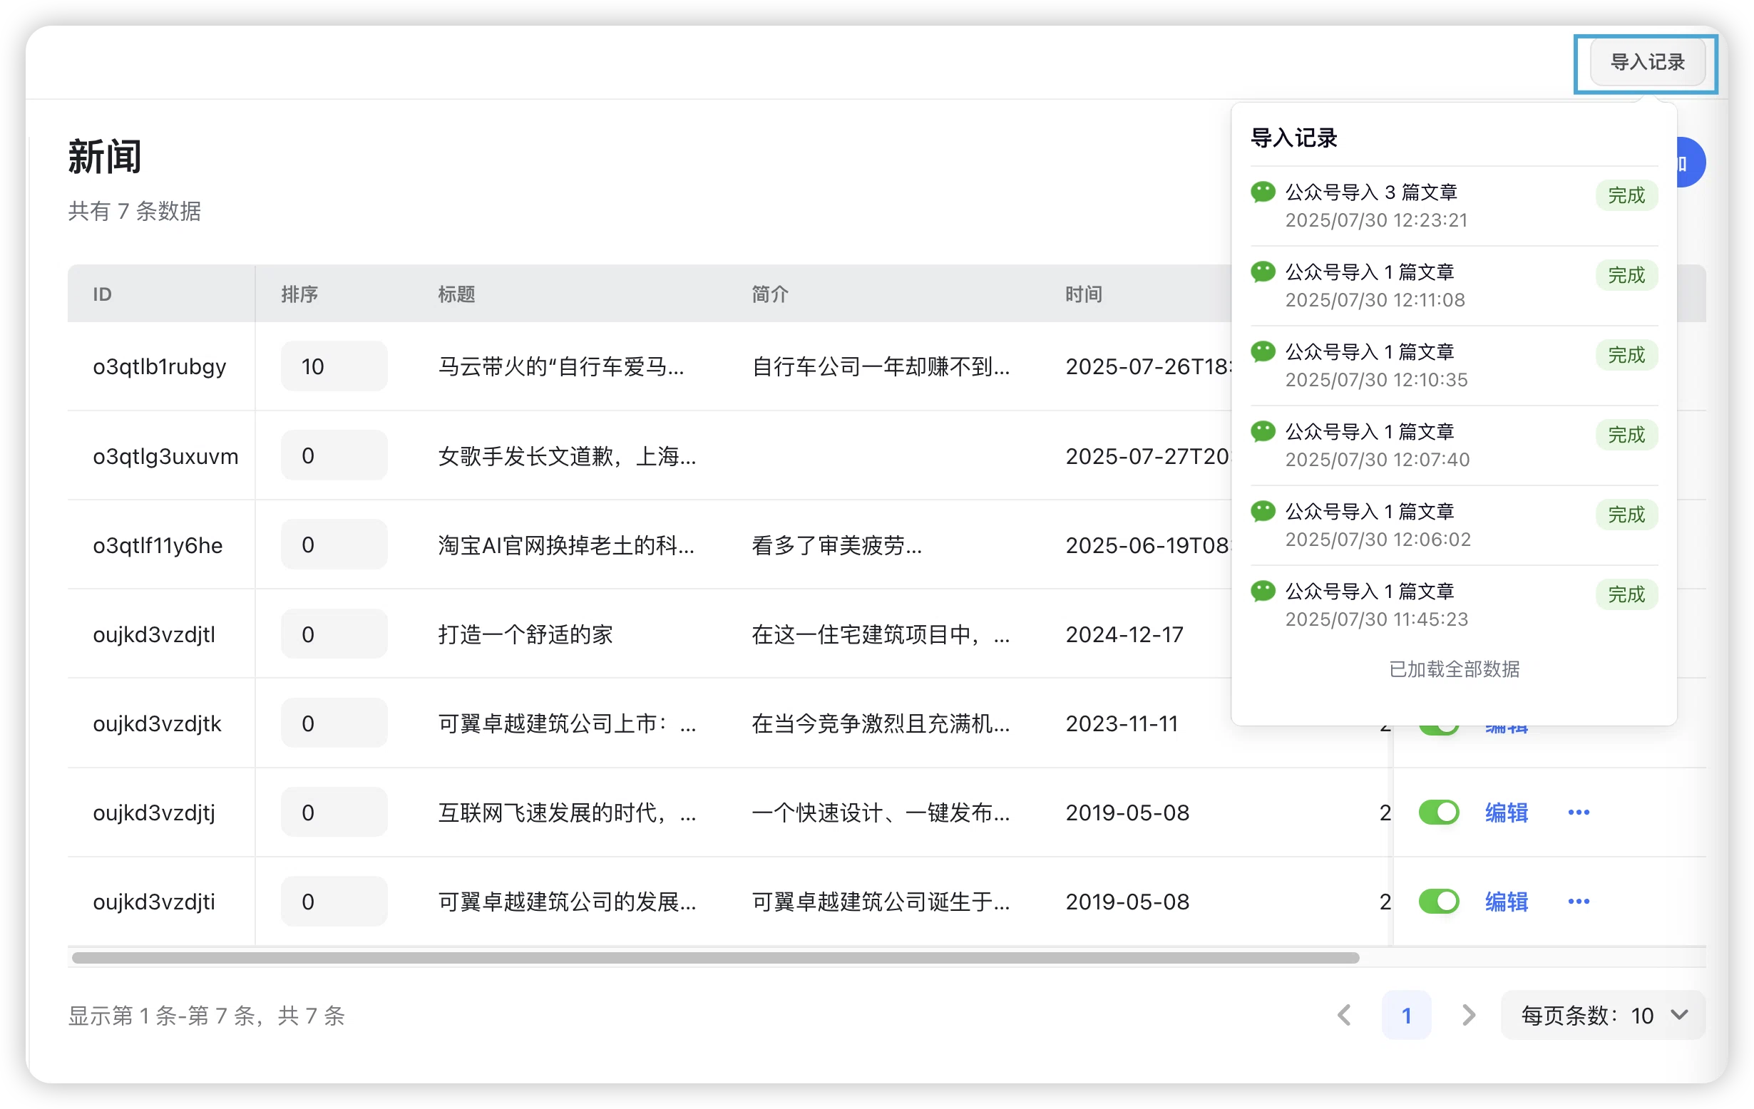This screenshot has height=1109, width=1754.
Task: Toggle the switch for row oujkd3vzdjtj
Action: click(x=1439, y=813)
